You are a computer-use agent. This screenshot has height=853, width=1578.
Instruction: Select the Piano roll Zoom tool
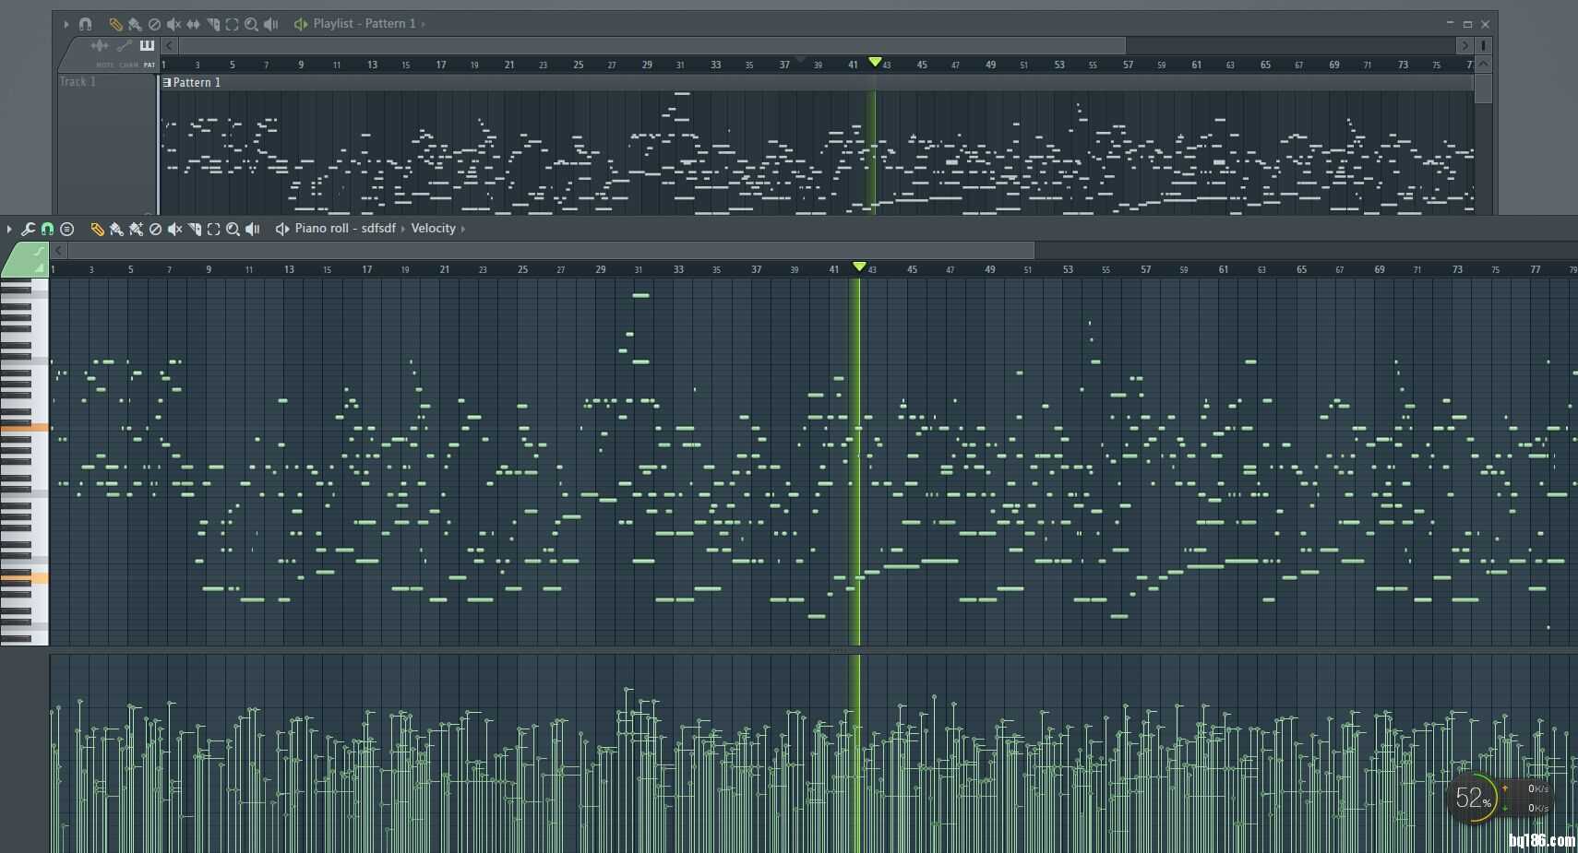tap(233, 229)
